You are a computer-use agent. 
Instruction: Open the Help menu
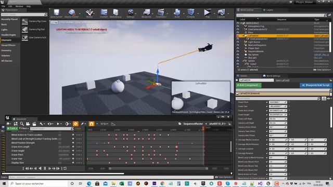click(x=29, y=6)
